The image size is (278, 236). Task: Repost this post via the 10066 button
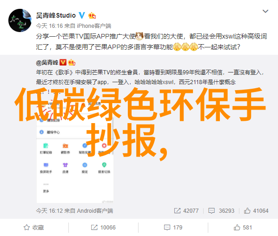tap(103, 227)
